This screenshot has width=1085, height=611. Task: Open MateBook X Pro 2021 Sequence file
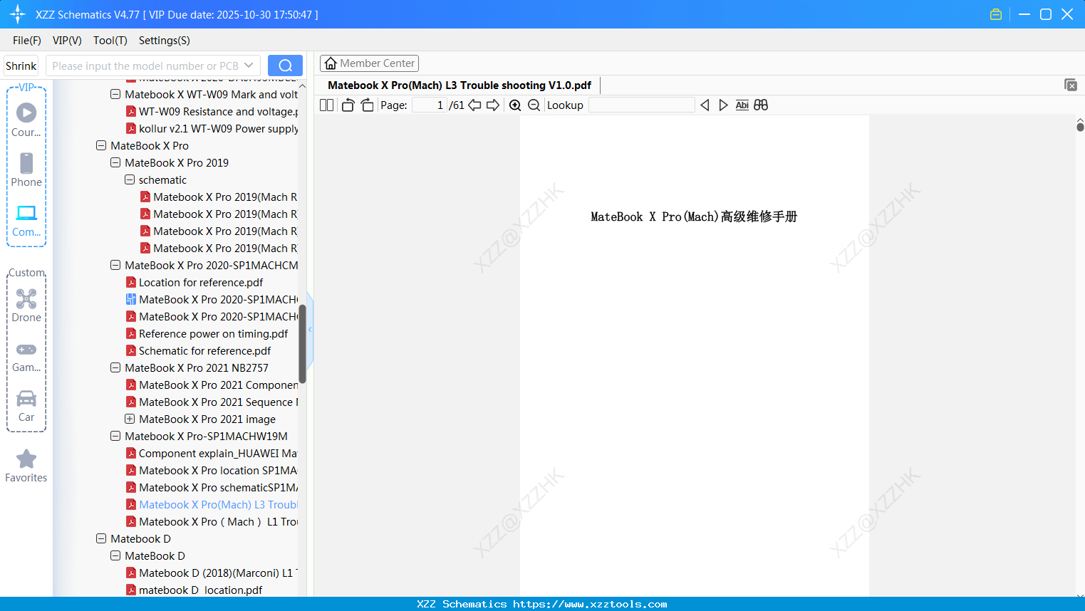[x=212, y=402]
